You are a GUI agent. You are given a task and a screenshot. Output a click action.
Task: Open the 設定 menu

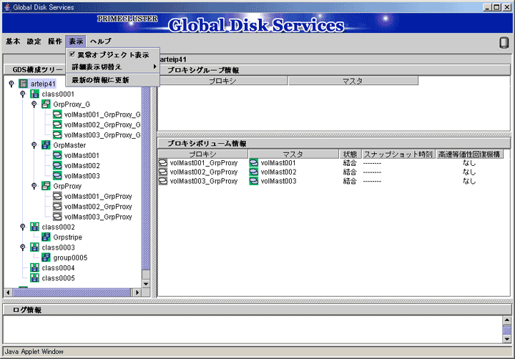34,41
